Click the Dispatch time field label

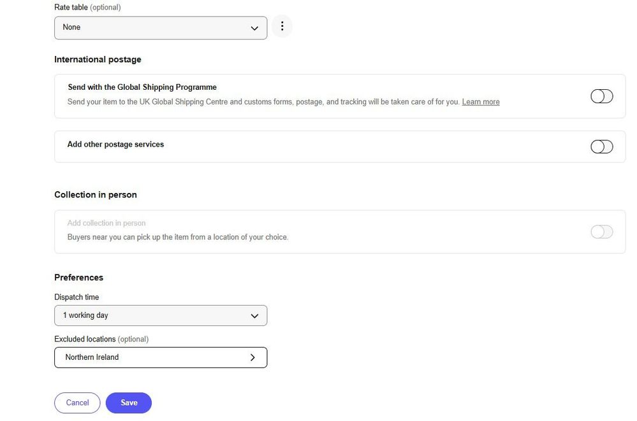click(x=77, y=297)
